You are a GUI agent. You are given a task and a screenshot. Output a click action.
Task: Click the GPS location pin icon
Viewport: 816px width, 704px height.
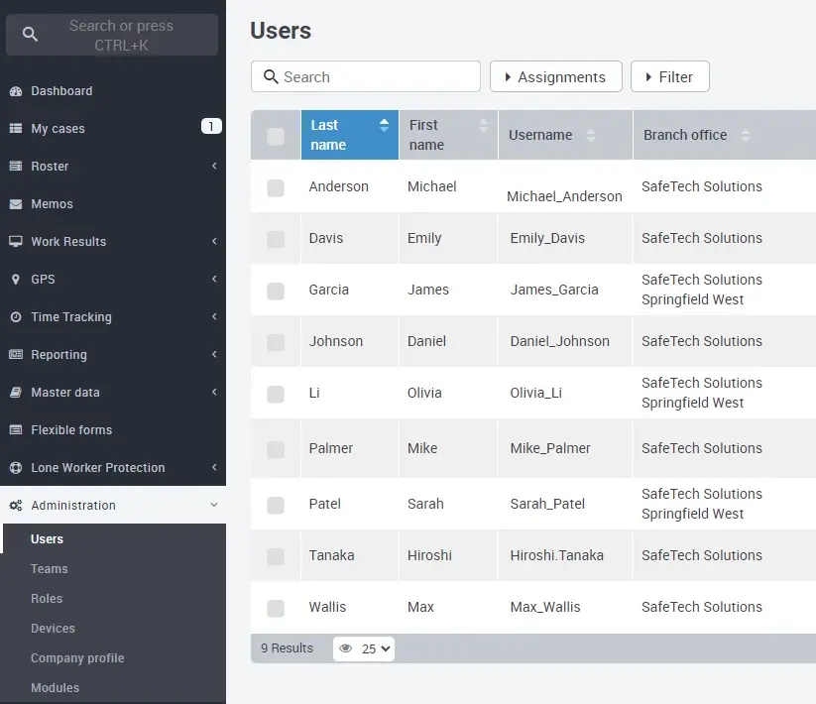click(15, 280)
